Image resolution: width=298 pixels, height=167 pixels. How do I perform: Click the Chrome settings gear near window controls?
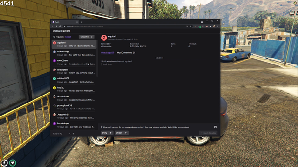(x=202, y=22)
